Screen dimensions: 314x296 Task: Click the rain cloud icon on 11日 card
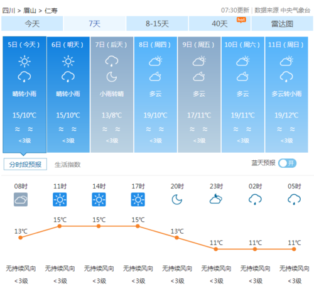(286, 77)
